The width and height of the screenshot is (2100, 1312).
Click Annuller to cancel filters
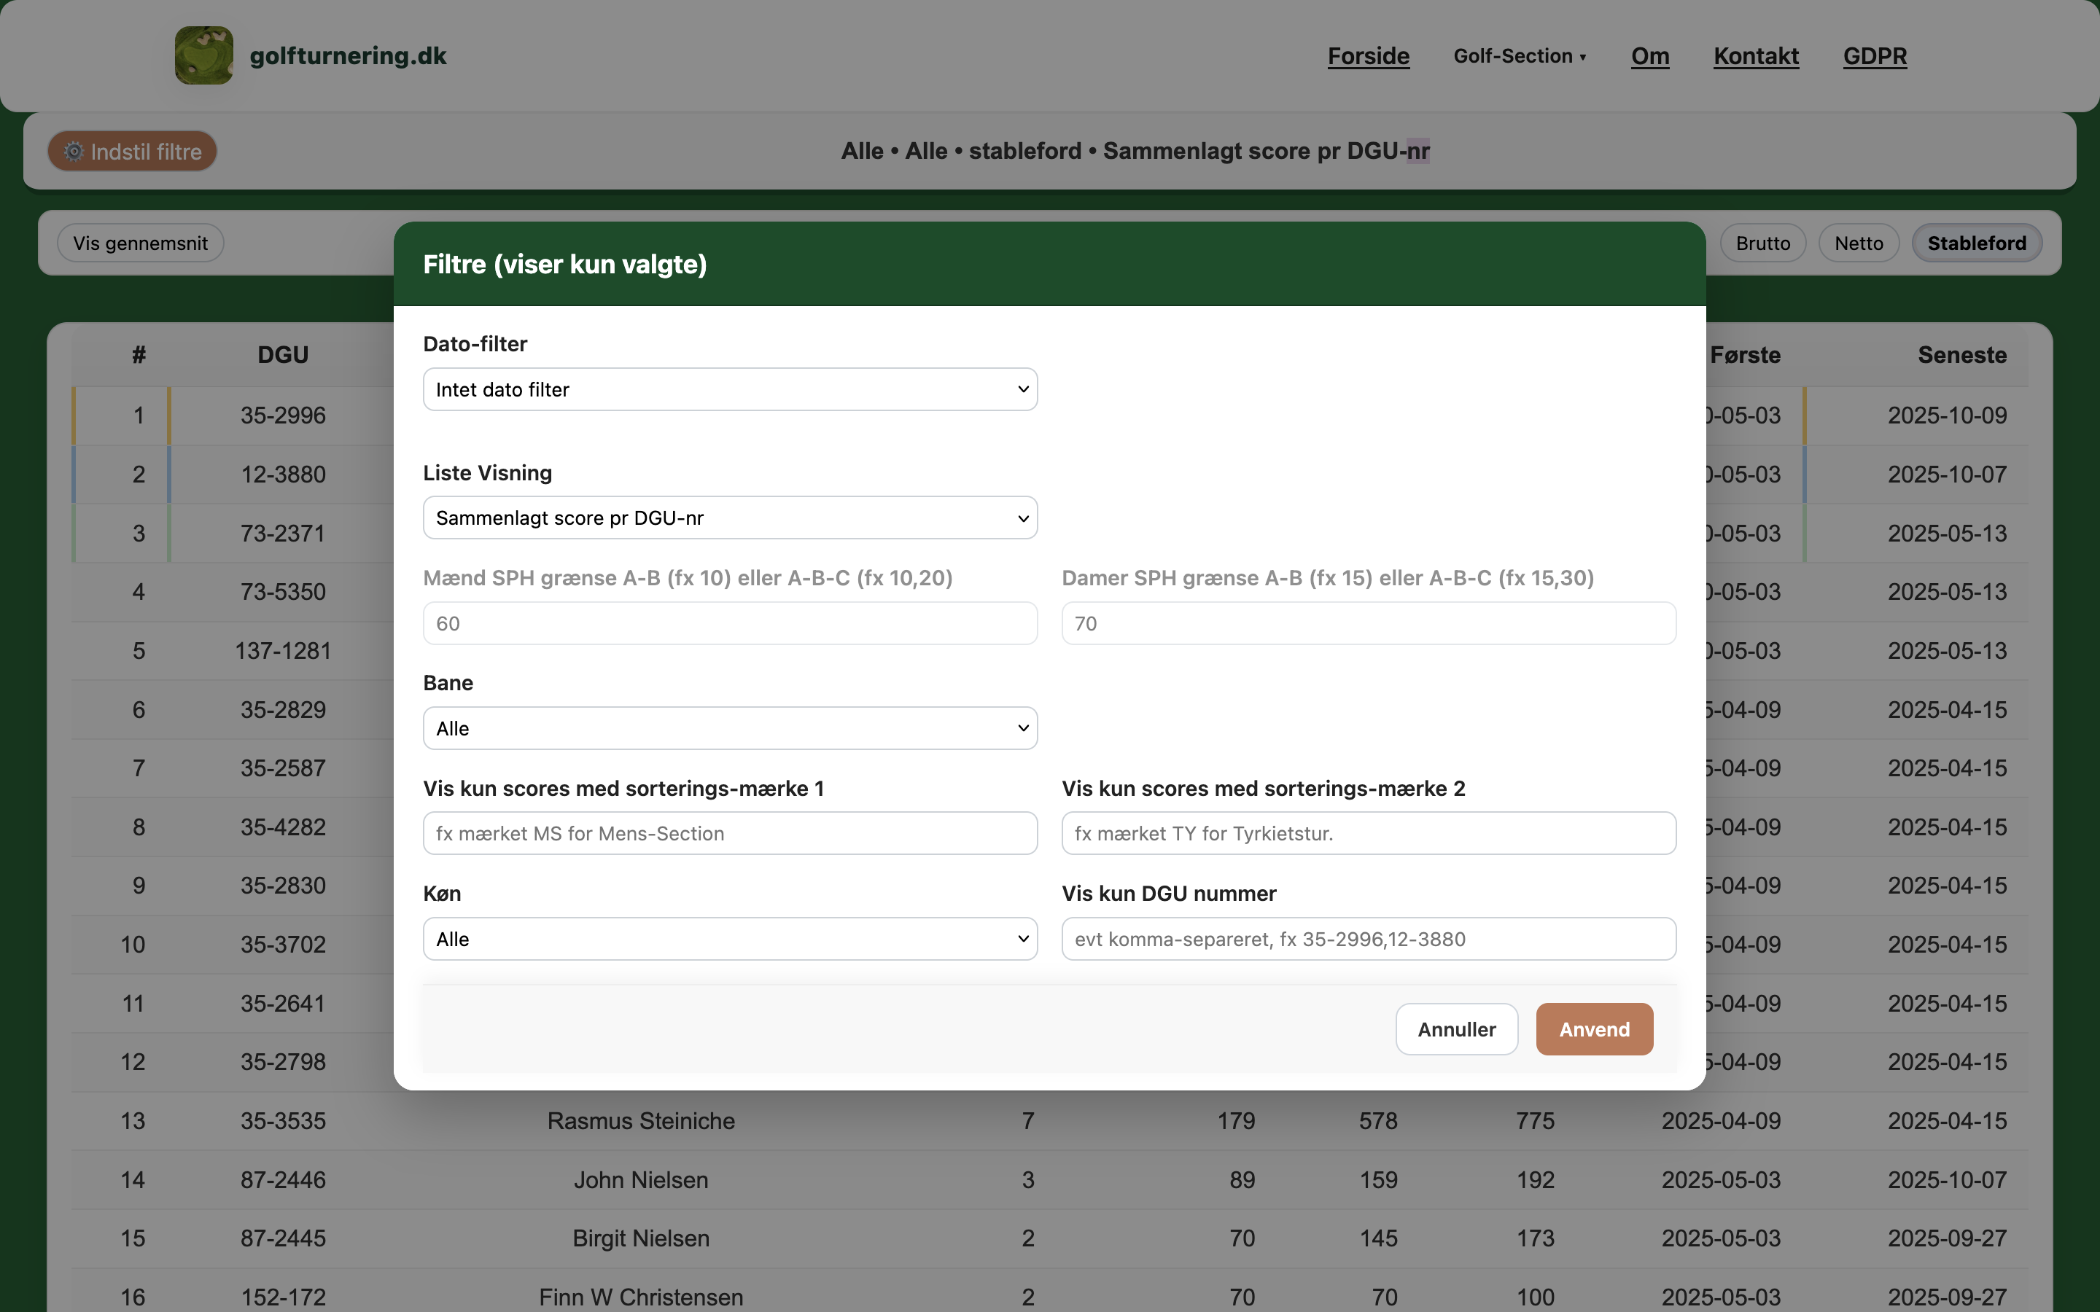pyautogui.click(x=1457, y=1029)
